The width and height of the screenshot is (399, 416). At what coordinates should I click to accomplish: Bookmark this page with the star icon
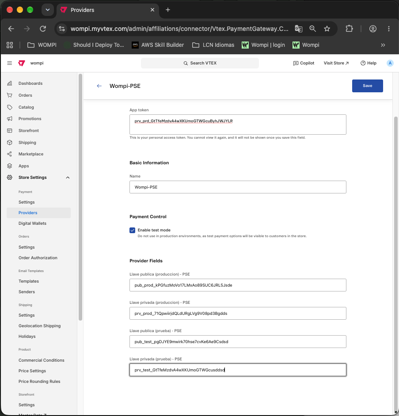pos(327,29)
